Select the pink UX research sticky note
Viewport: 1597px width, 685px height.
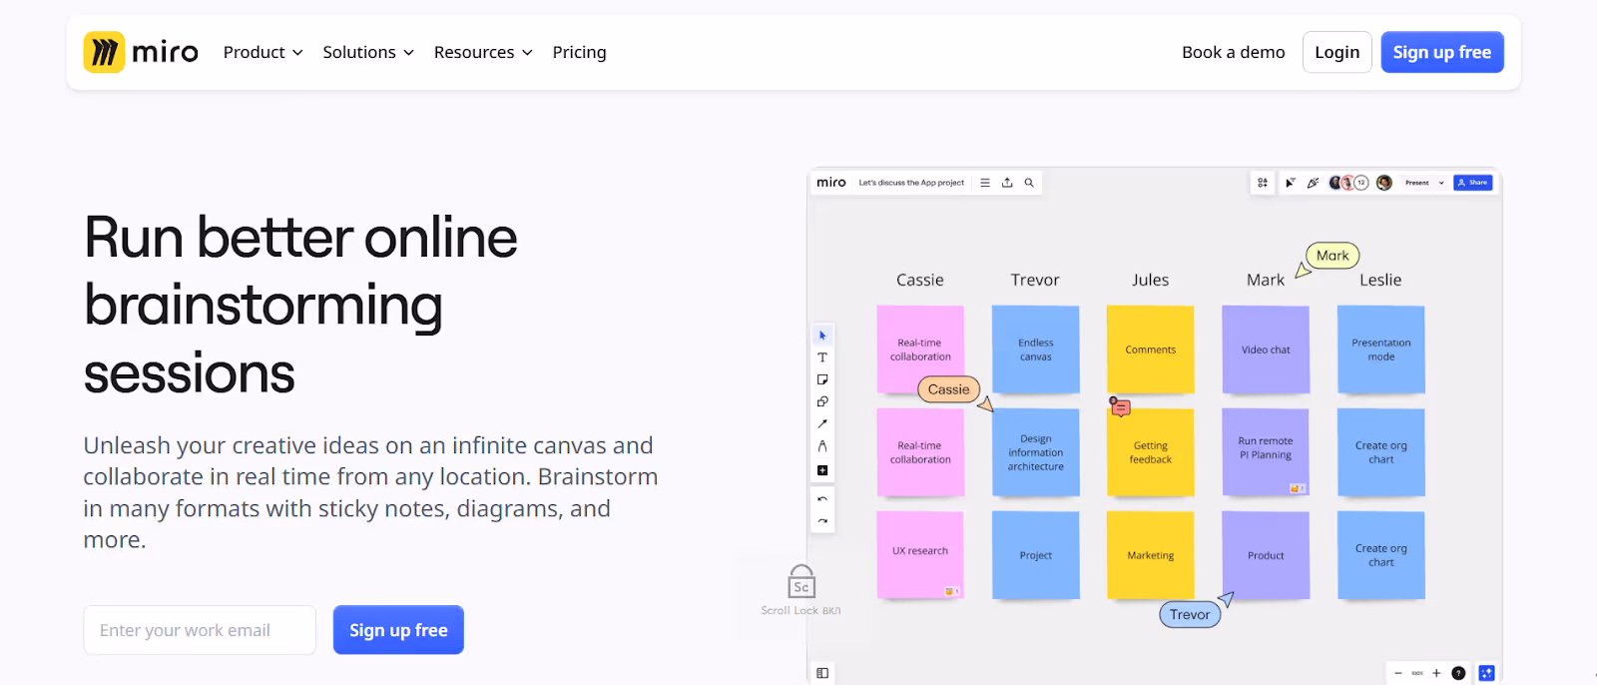(x=920, y=555)
